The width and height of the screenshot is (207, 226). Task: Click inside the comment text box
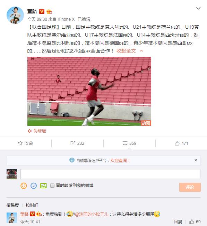click(x=110, y=174)
